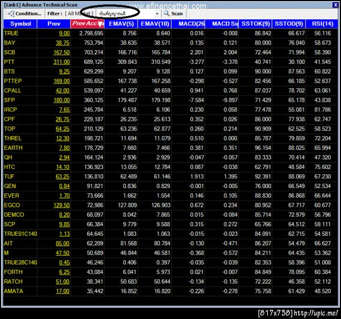Click the Prev Acc column header
Viewport: 341px width, 319px height.
tap(88, 24)
